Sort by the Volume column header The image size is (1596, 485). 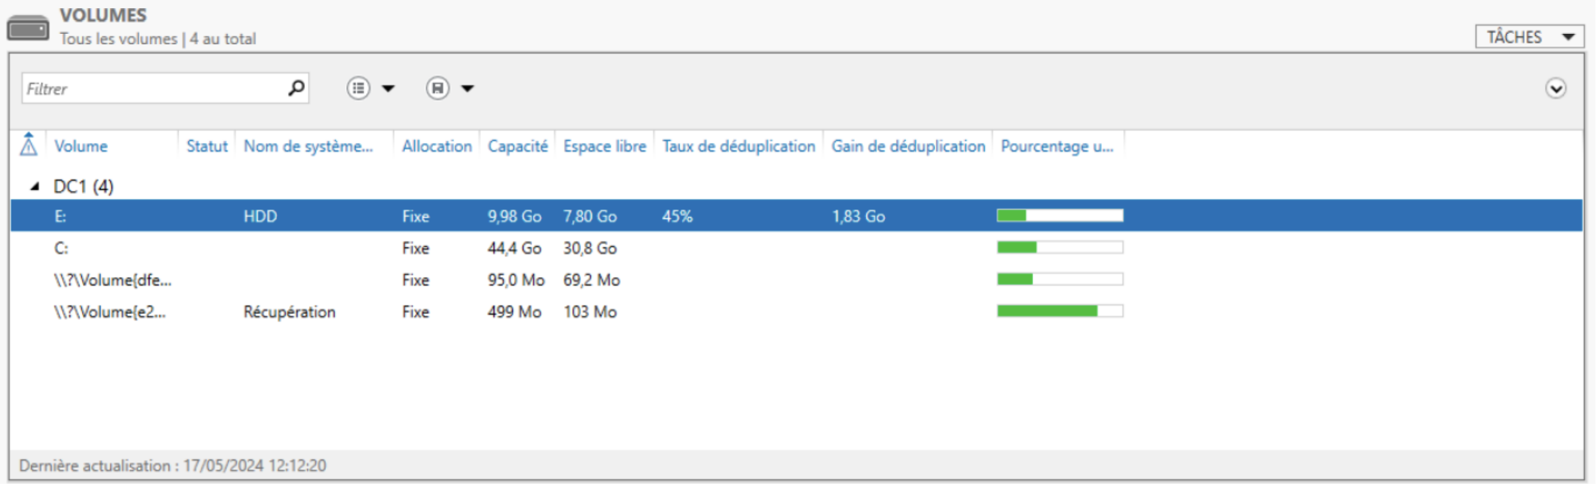tap(81, 147)
